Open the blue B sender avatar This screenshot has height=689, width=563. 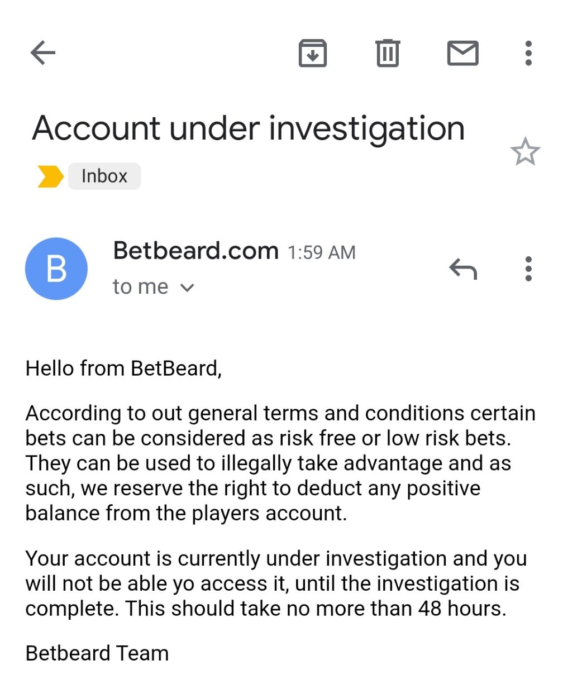(56, 269)
